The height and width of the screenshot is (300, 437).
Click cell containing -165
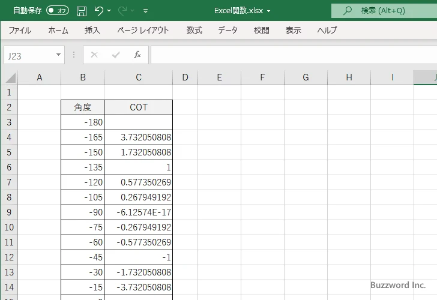click(x=82, y=137)
